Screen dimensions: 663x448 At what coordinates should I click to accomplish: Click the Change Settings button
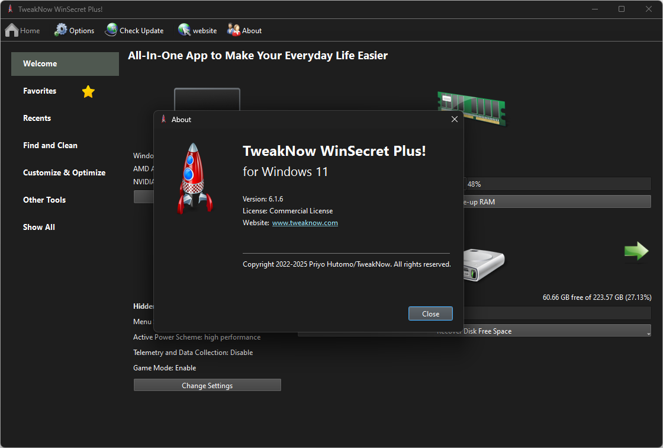207,385
